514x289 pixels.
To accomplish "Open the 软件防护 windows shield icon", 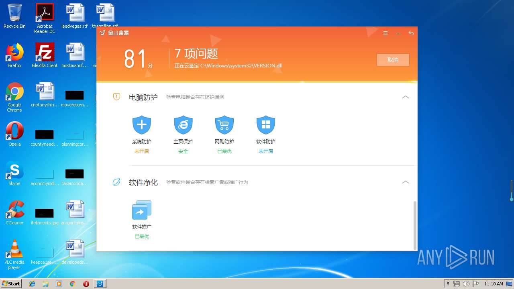I will 266,125.
